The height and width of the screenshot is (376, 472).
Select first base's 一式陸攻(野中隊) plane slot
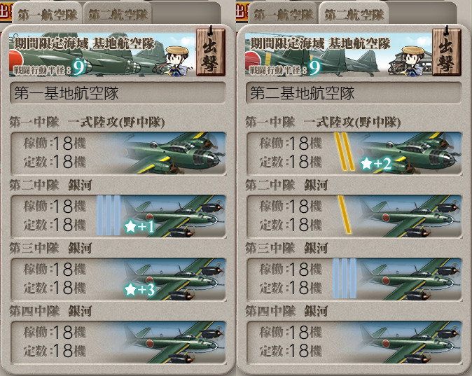[118, 153]
